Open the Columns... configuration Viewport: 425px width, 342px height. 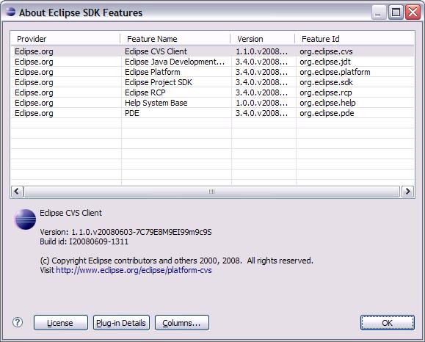click(182, 322)
